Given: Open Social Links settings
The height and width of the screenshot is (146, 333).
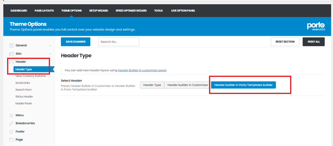Looking at the screenshot, I should click(x=23, y=83).
